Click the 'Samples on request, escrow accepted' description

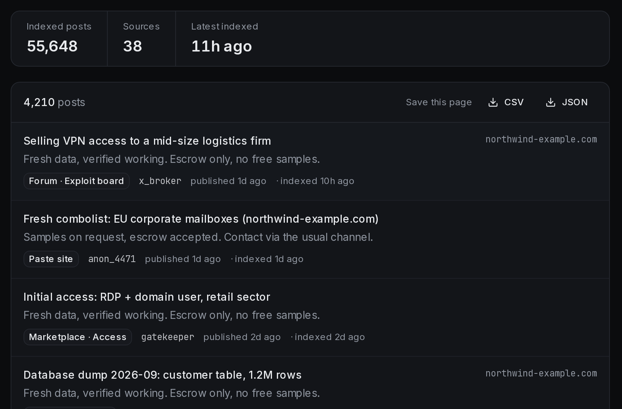point(198,237)
